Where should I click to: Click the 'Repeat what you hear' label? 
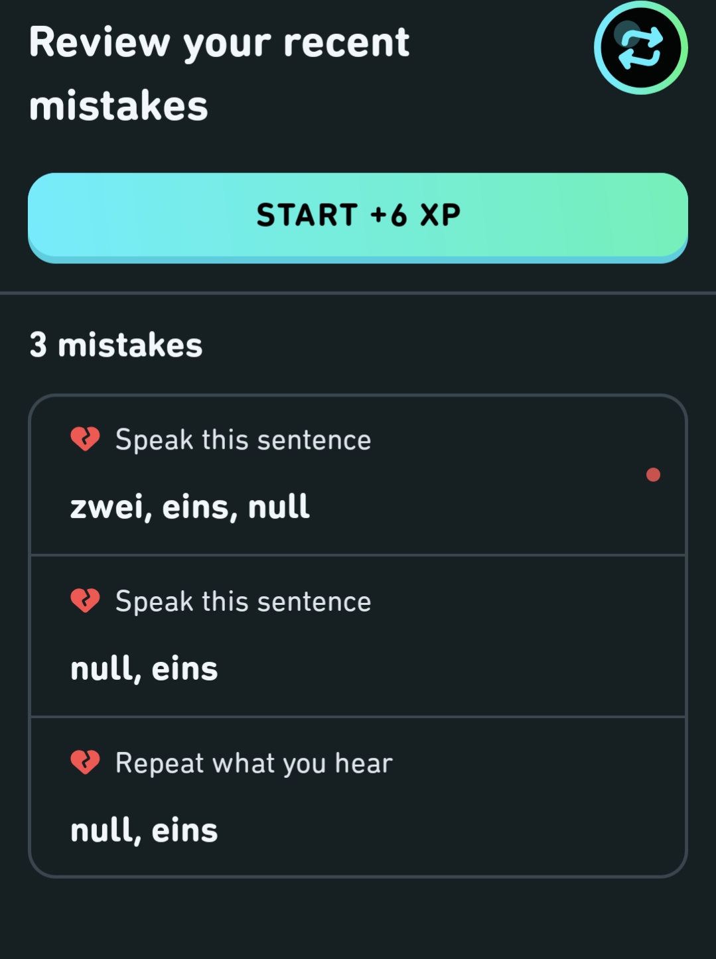coord(253,763)
